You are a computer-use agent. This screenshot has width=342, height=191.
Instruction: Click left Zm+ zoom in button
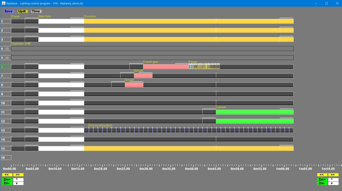[7, 180]
